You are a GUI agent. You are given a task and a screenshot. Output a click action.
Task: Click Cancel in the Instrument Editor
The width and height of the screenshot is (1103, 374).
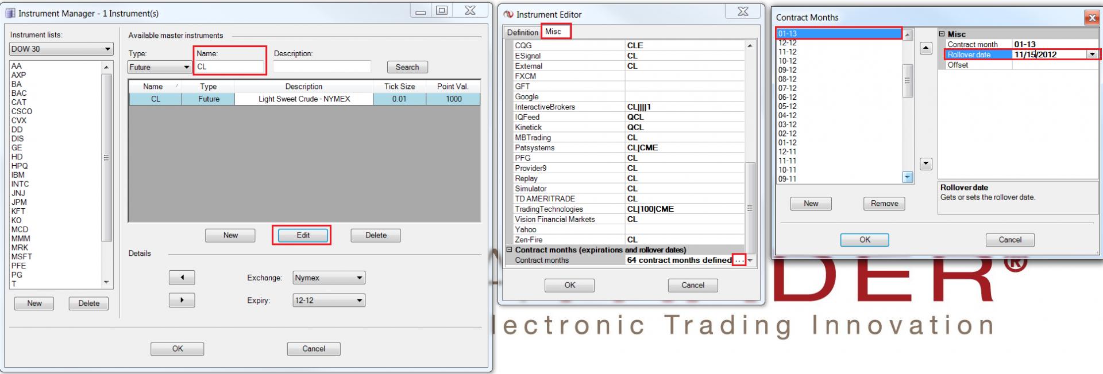point(693,285)
